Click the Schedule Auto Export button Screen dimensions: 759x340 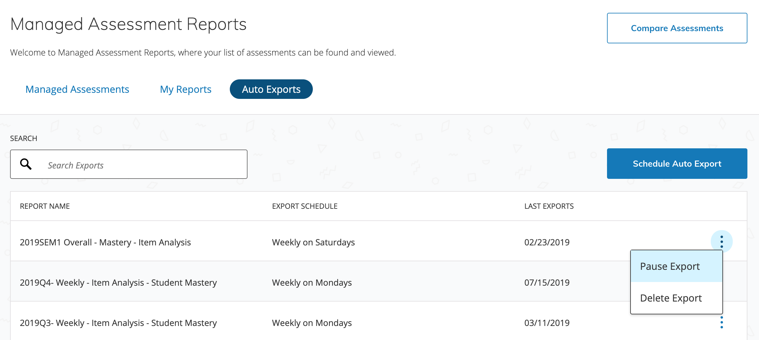pyautogui.click(x=677, y=164)
